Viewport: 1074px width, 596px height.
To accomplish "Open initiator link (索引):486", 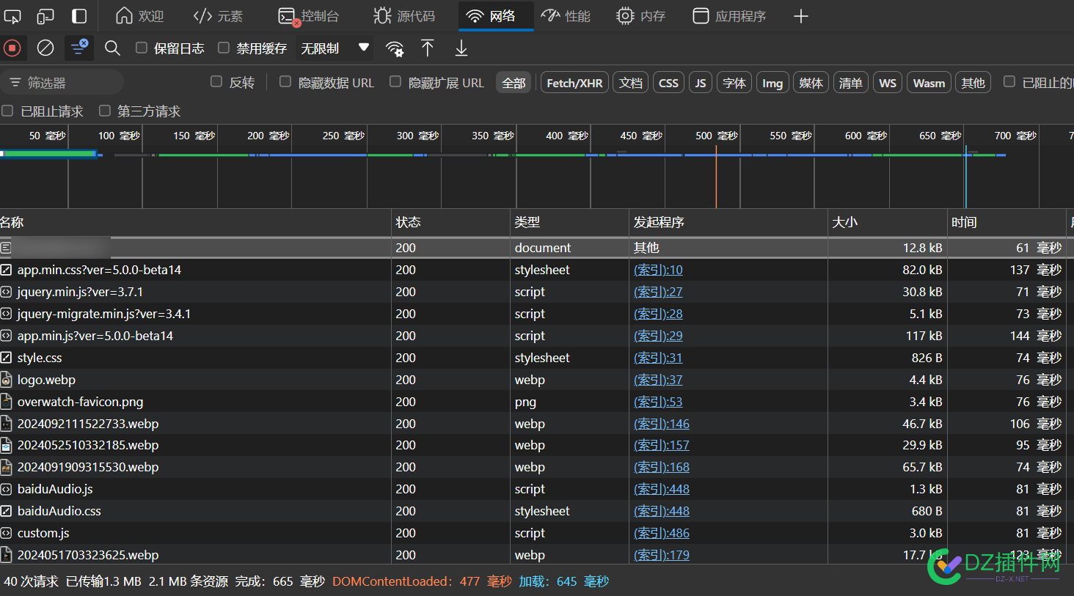I will (662, 533).
